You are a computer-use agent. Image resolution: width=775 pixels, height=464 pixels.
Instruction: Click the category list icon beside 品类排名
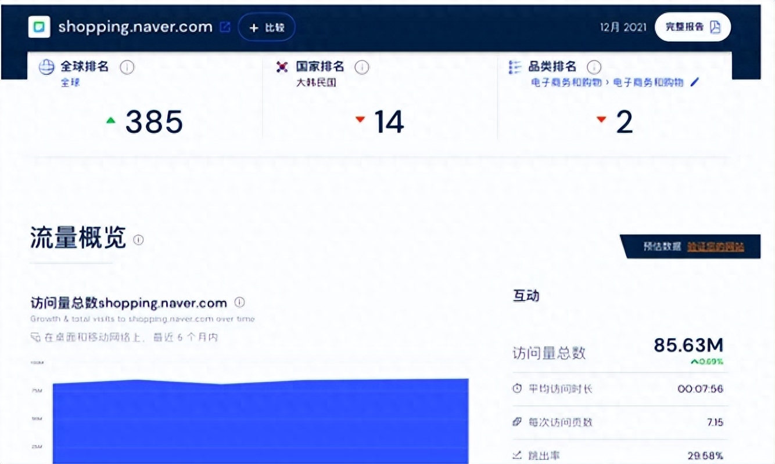[515, 67]
